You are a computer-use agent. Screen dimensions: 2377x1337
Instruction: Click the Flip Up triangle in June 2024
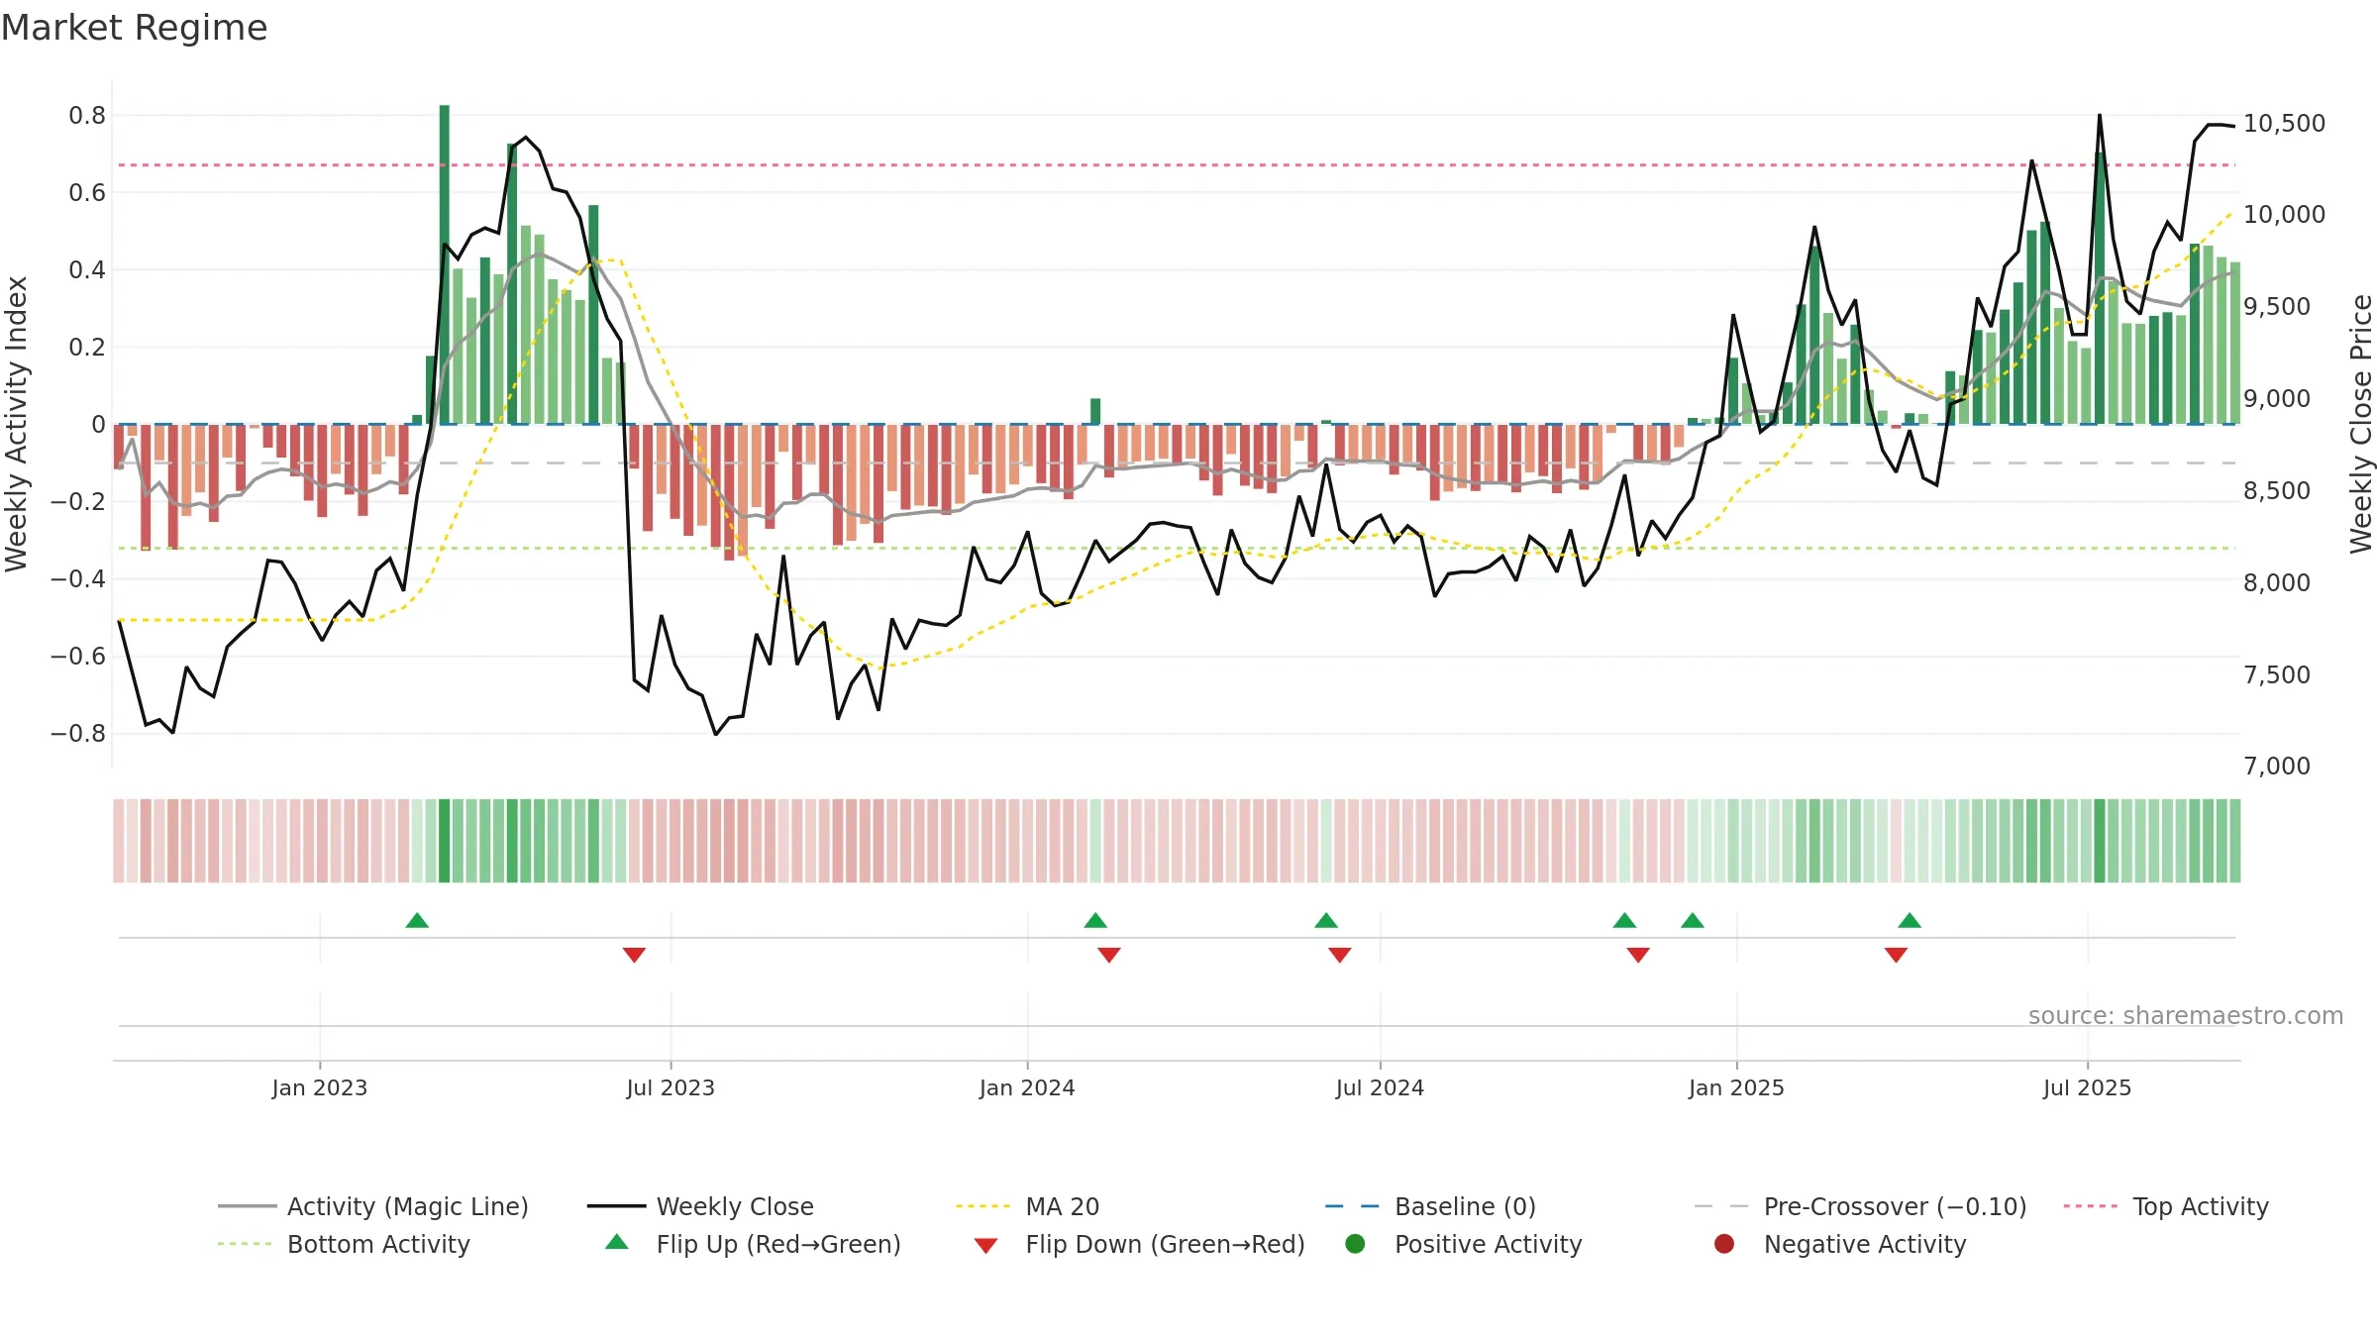pos(1326,921)
